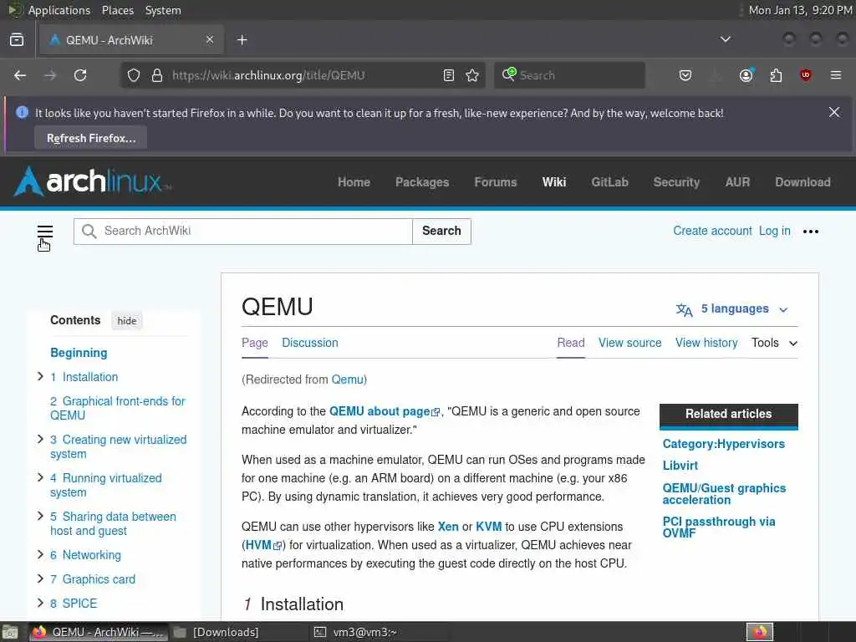Screen dimensions: 856x642
Task: Click the ArchWiki Search button
Action: tap(441, 231)
